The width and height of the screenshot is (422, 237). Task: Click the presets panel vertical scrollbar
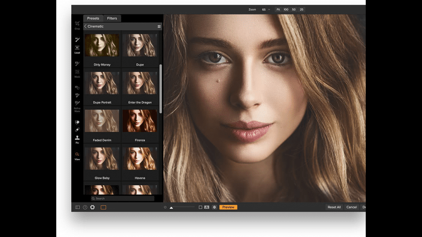(161, 89)
